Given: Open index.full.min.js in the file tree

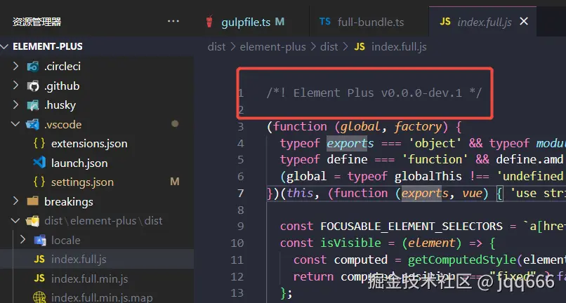Looking at the screenshot, I should point(89,279).
